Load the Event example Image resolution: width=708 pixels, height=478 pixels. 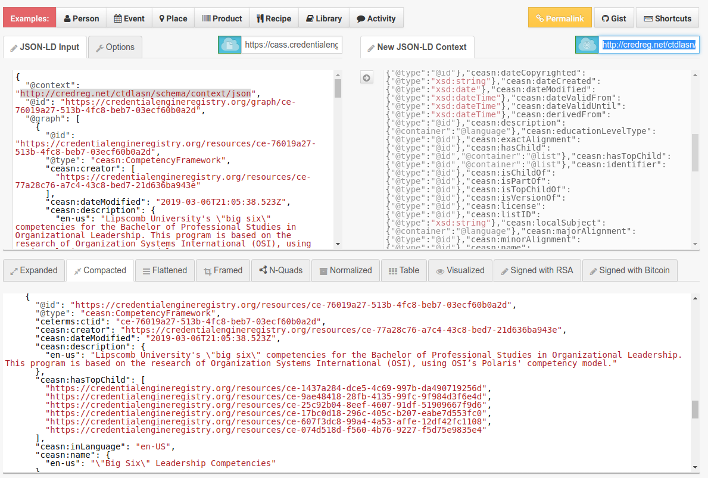tap(129, 17)
